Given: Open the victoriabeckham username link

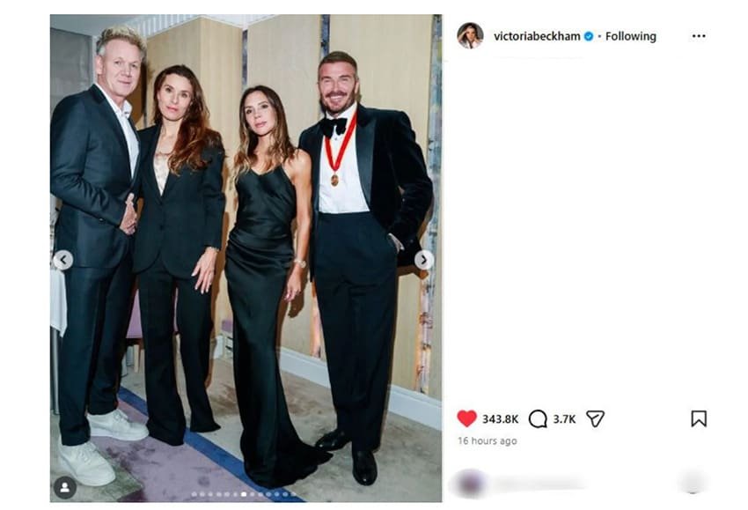Looking at the screenshot, I should [537, 36].
